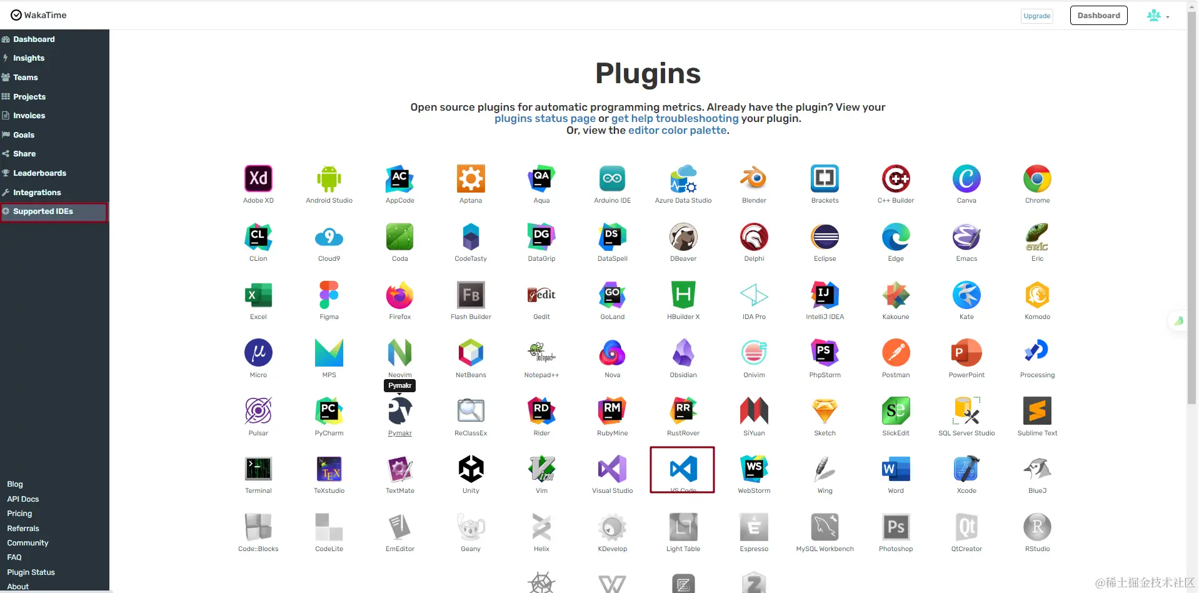Open the user avatar dropdown menu
This screenshot has height=593, width=1199.
[1158, 16]
